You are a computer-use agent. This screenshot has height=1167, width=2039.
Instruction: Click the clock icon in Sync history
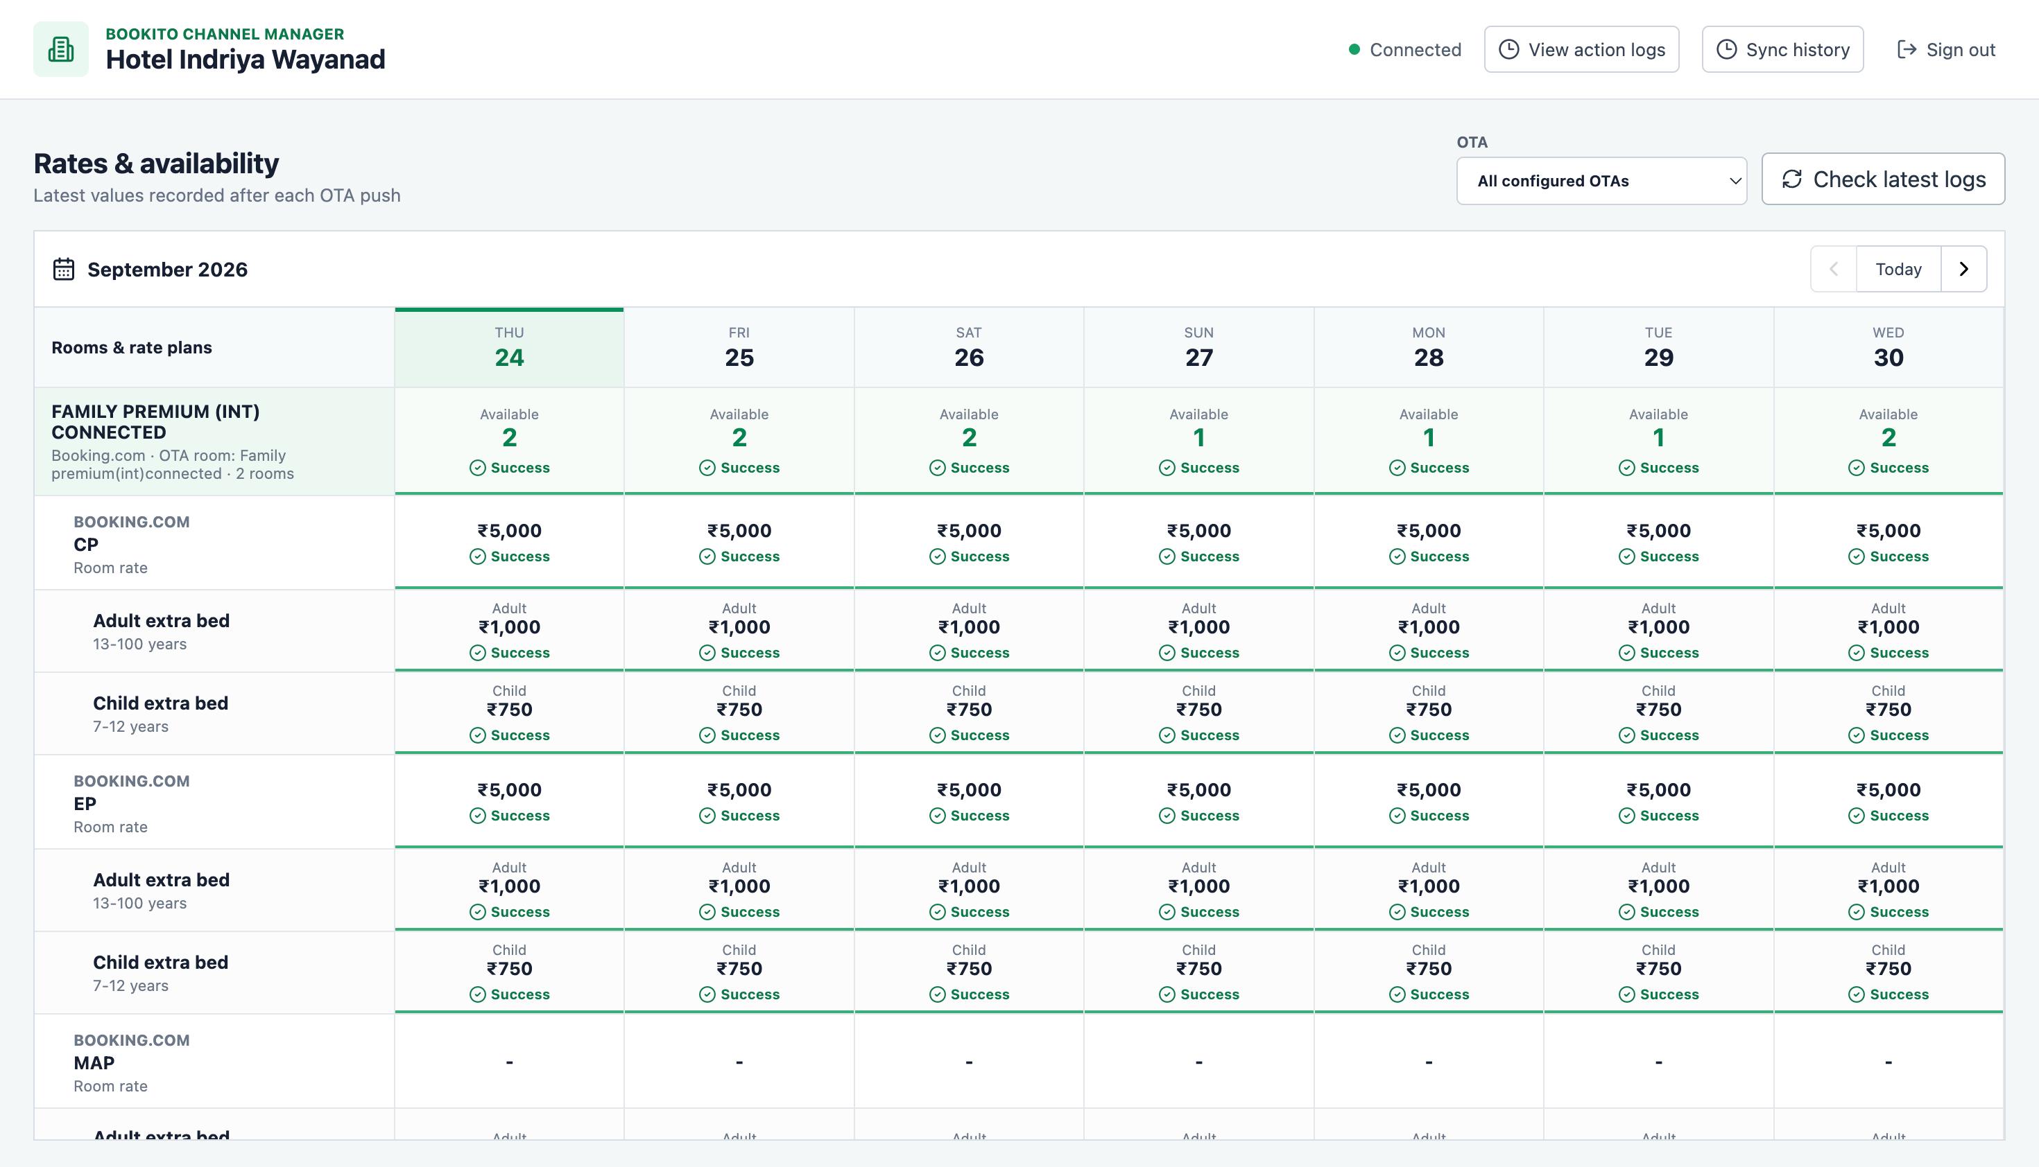click(x=1726, y=50)
